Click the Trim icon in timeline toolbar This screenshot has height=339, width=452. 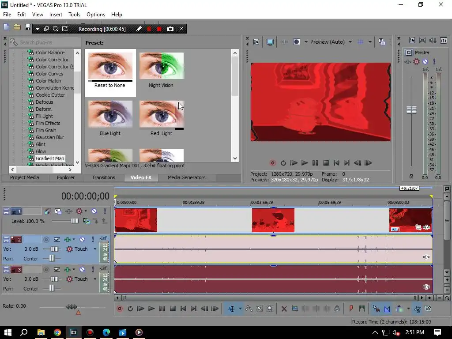[x=294, y=309]
